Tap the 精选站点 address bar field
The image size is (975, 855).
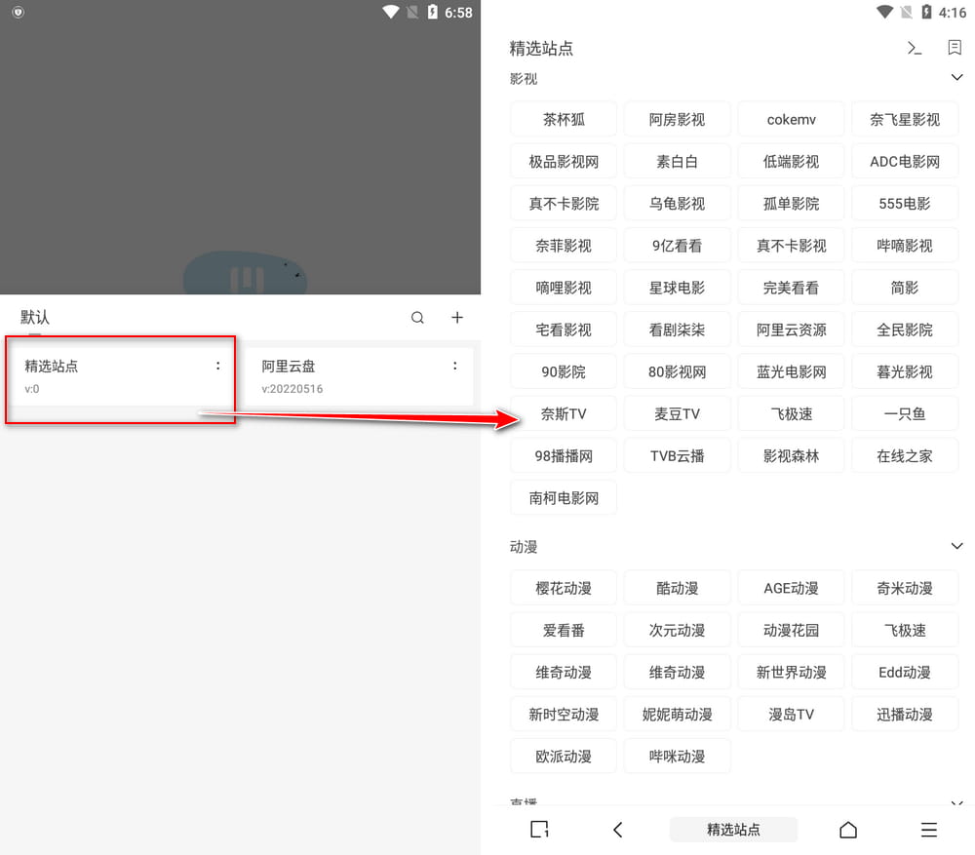tap(733, 830)
